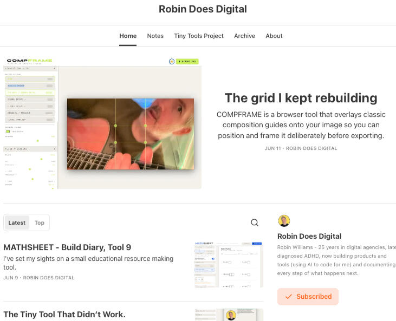This screenshot has height=321, width=396.
Task: Select the Latest posts filter
Action: (17, 222)
